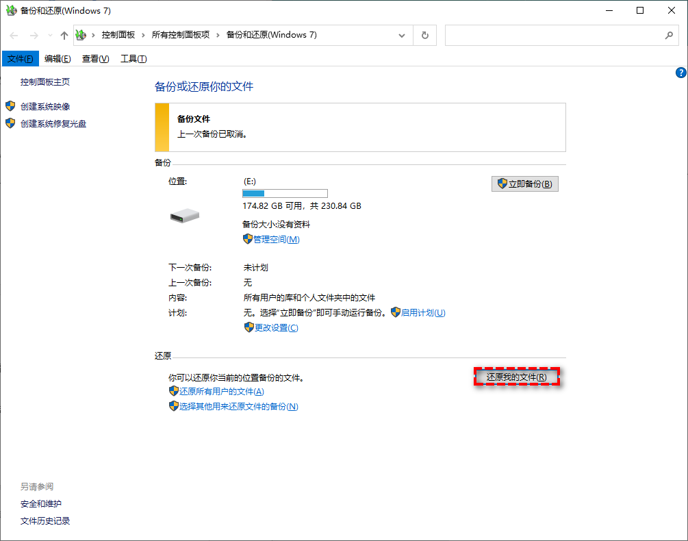Click the shield icon beside 创建系统修复光盘

click(x=10, y=123)
